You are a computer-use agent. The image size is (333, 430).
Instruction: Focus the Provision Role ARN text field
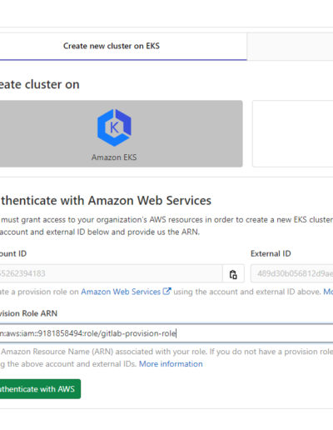pos(166,333)
